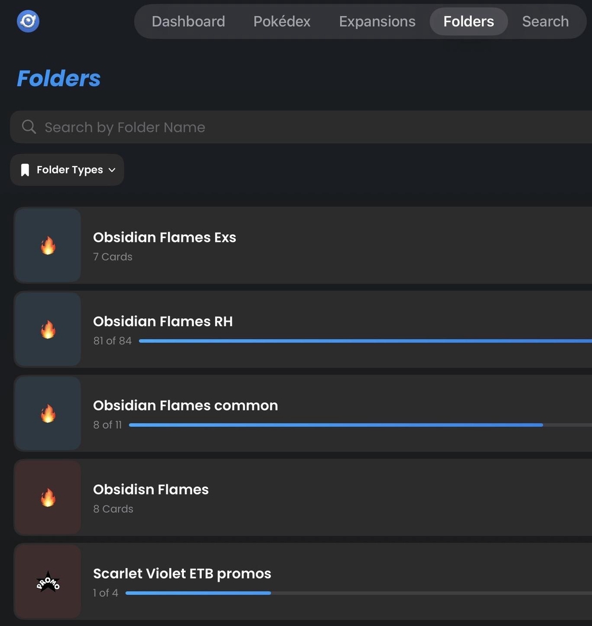The image size is (592, 626).
Task: Click the magnifying glass search icon
Action: pos(29,127)
